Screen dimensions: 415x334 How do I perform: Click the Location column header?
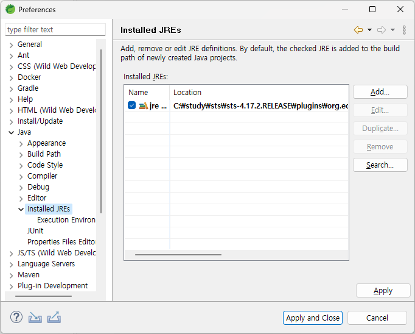pyautogui.click(x=259, y=92)
